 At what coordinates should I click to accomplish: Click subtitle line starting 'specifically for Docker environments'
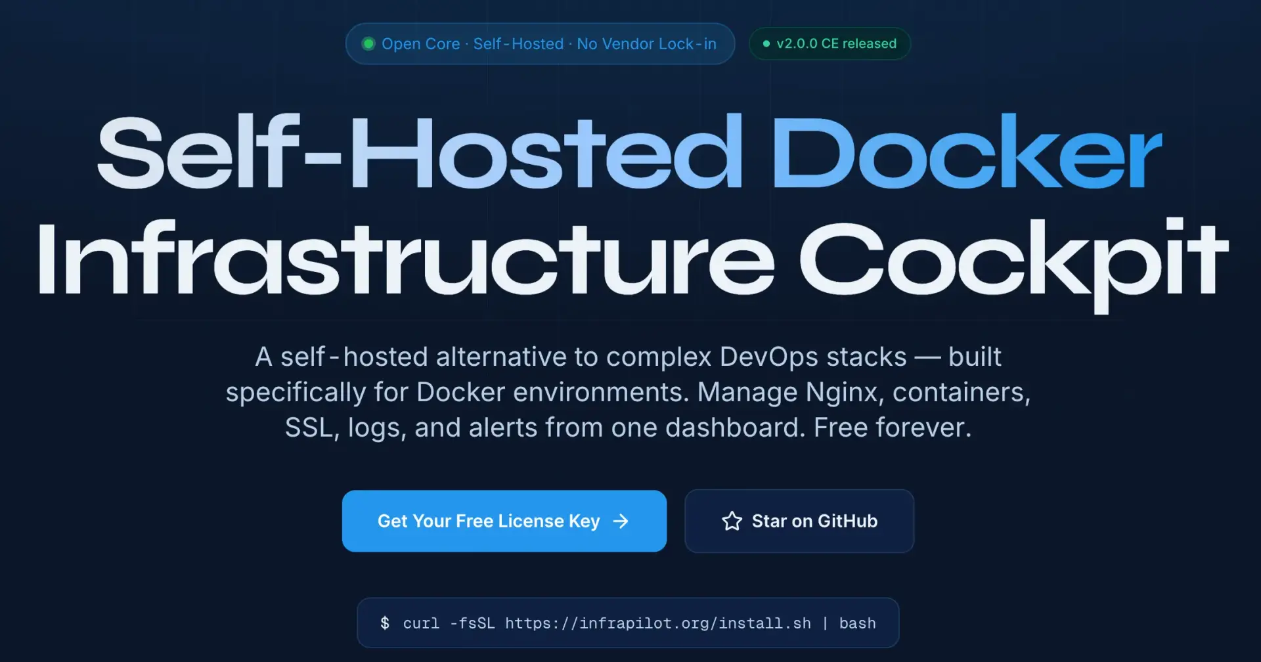point(628,392)
